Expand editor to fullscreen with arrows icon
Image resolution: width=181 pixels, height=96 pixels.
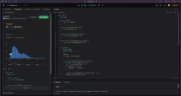[x=178, y=12]
